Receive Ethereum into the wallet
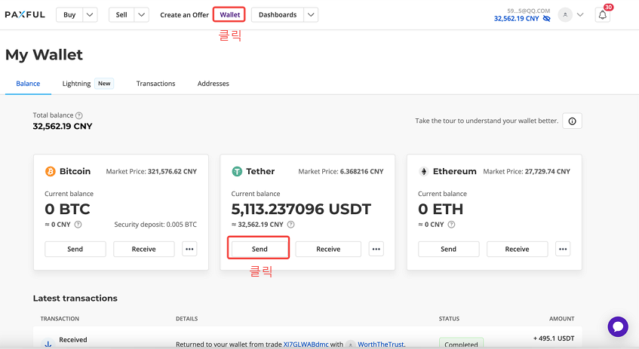This screenshot has width=639, height=349. coord(517,249)
